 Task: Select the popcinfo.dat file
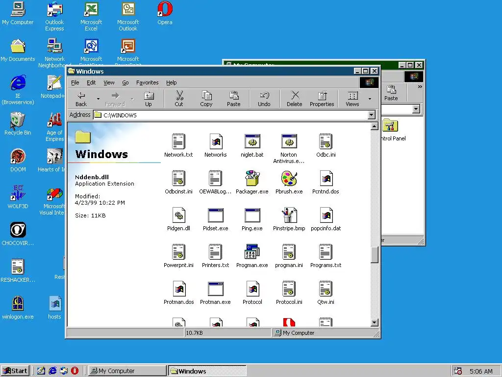[326, 219]
